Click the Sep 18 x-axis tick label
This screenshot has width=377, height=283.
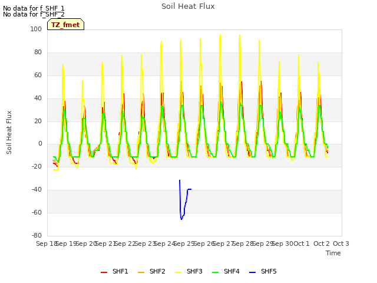pyautogui.click(x=47, y=243)
